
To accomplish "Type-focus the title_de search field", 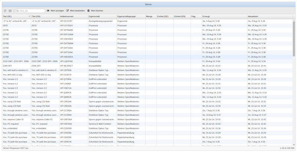I will [x=32, y=11].
